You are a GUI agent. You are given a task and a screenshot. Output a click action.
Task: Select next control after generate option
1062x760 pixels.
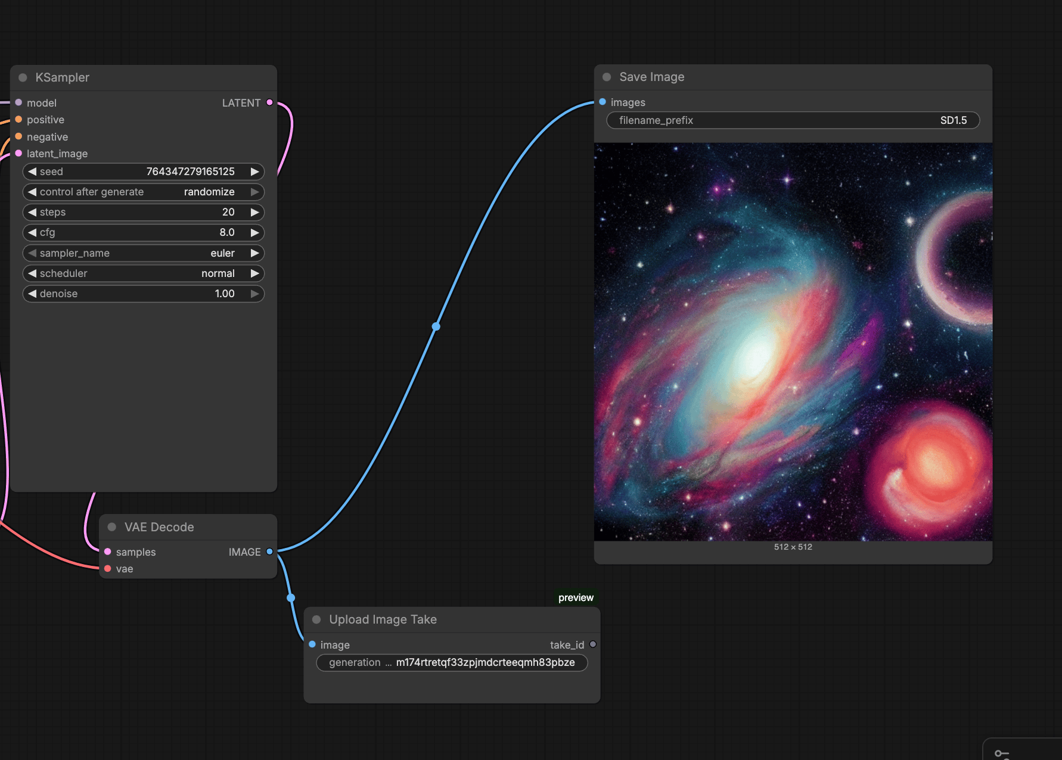255,192
